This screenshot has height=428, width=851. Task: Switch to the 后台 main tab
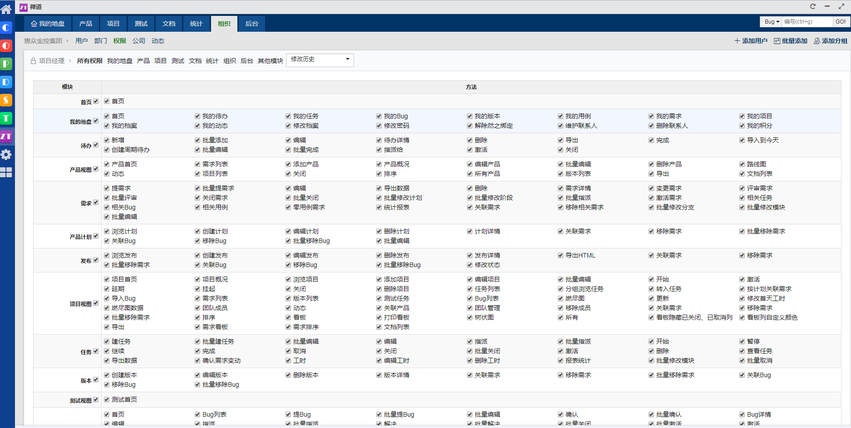pyautogui.click(x=252, y=24)
